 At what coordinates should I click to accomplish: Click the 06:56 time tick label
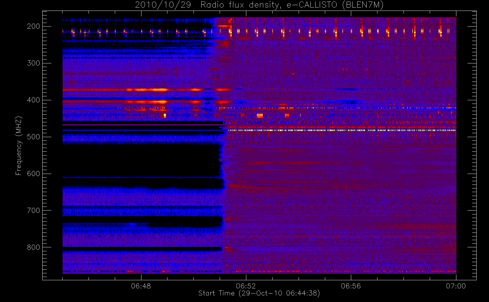[351, 286]
